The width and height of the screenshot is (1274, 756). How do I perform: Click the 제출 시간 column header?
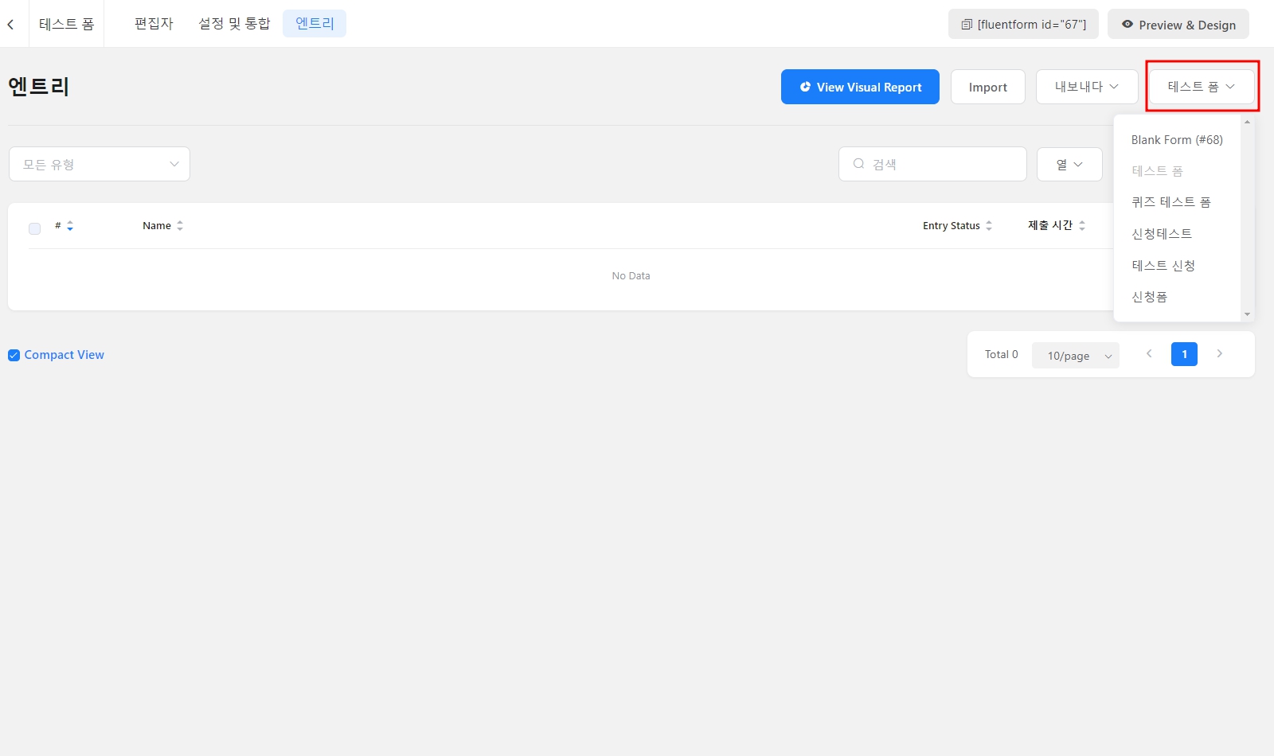click(1050, 226)
